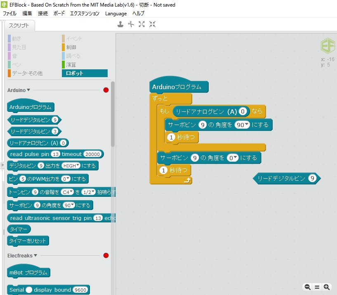The width and height of the screenshot is (337, 295).
Task: Open the 1/2 beat dropdown in tone block
Action: 88,192
